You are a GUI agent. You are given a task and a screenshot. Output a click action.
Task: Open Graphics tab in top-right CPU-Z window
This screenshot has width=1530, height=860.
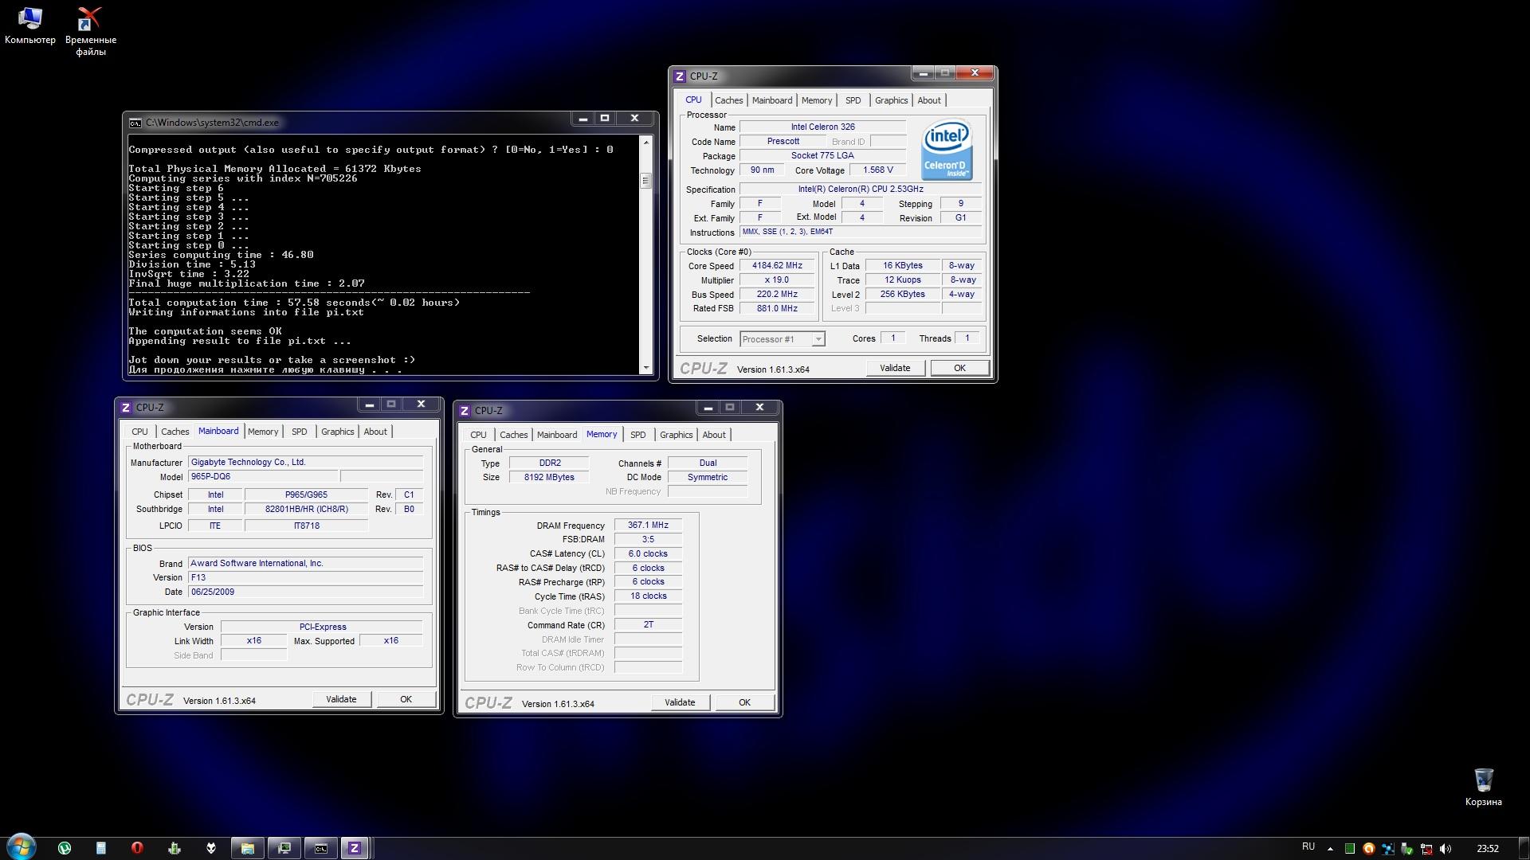pos(891,100)
